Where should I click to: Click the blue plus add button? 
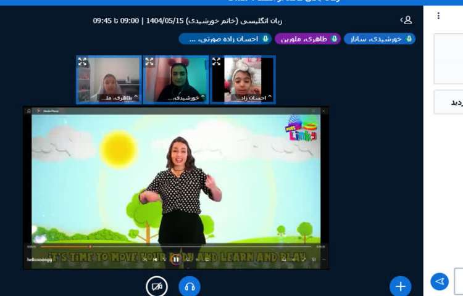tap(401, 286)
